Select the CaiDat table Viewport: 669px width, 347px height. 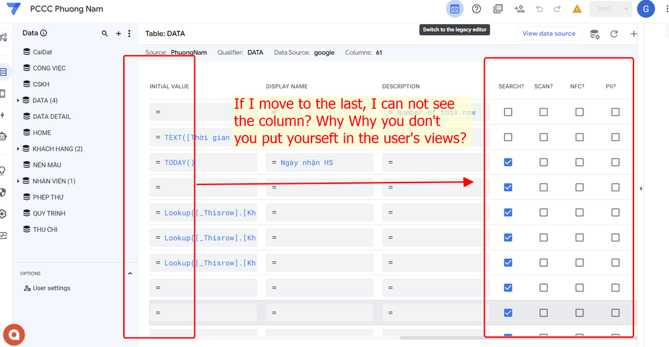tap(42, 52)
